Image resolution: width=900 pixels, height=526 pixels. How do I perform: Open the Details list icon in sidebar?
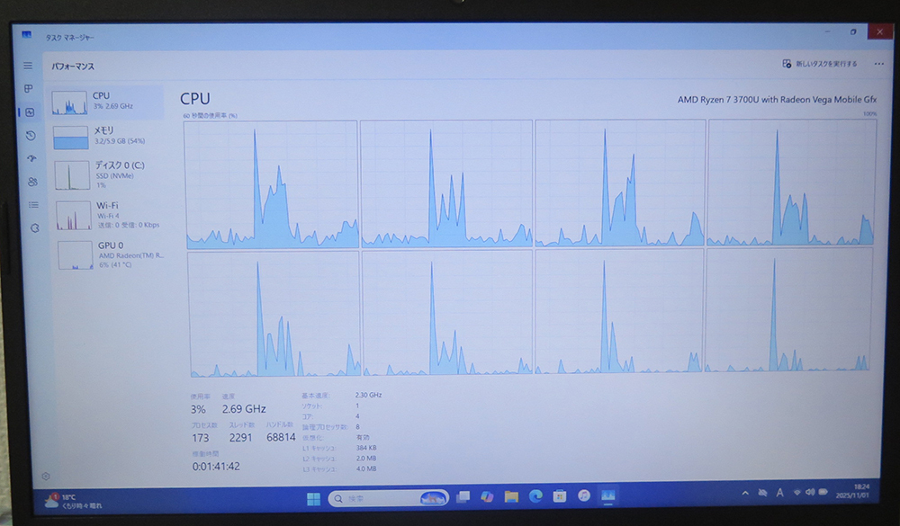pos(34,205)
